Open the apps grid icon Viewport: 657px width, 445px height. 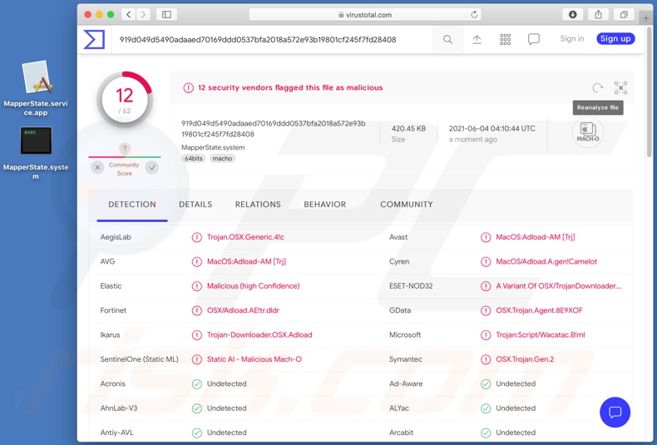pos(505,39)
